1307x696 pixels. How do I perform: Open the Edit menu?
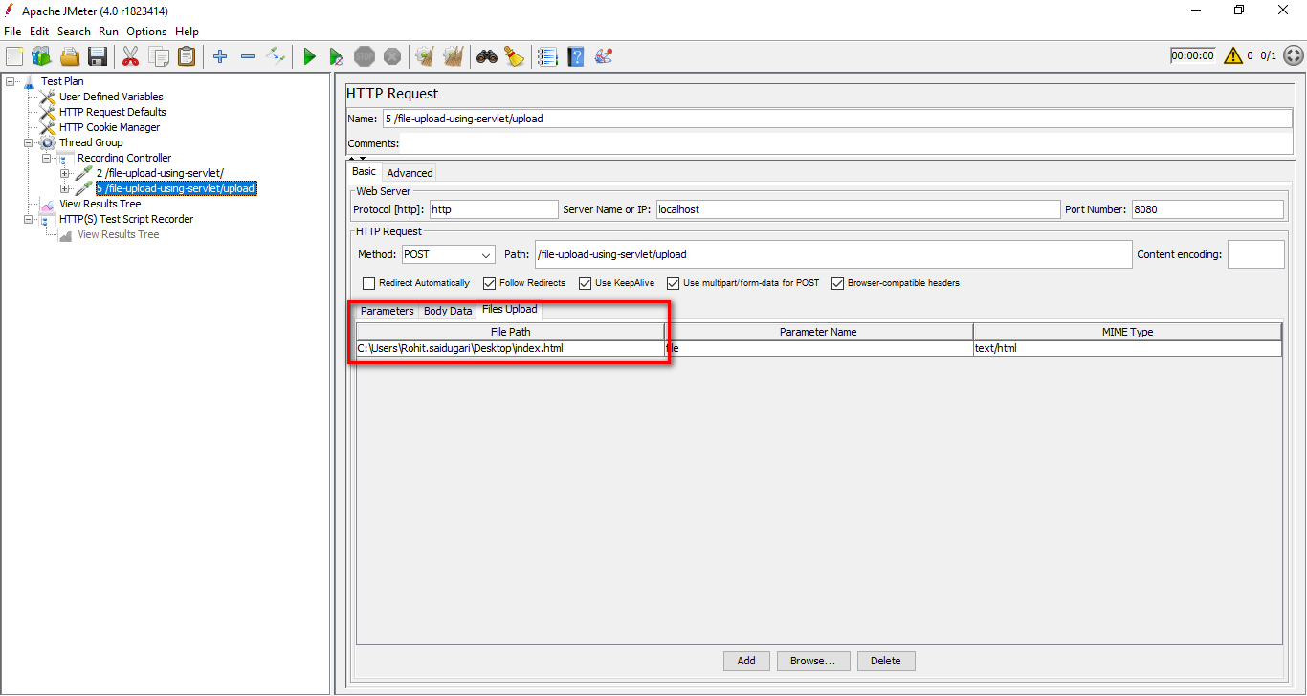click(39, 32)
